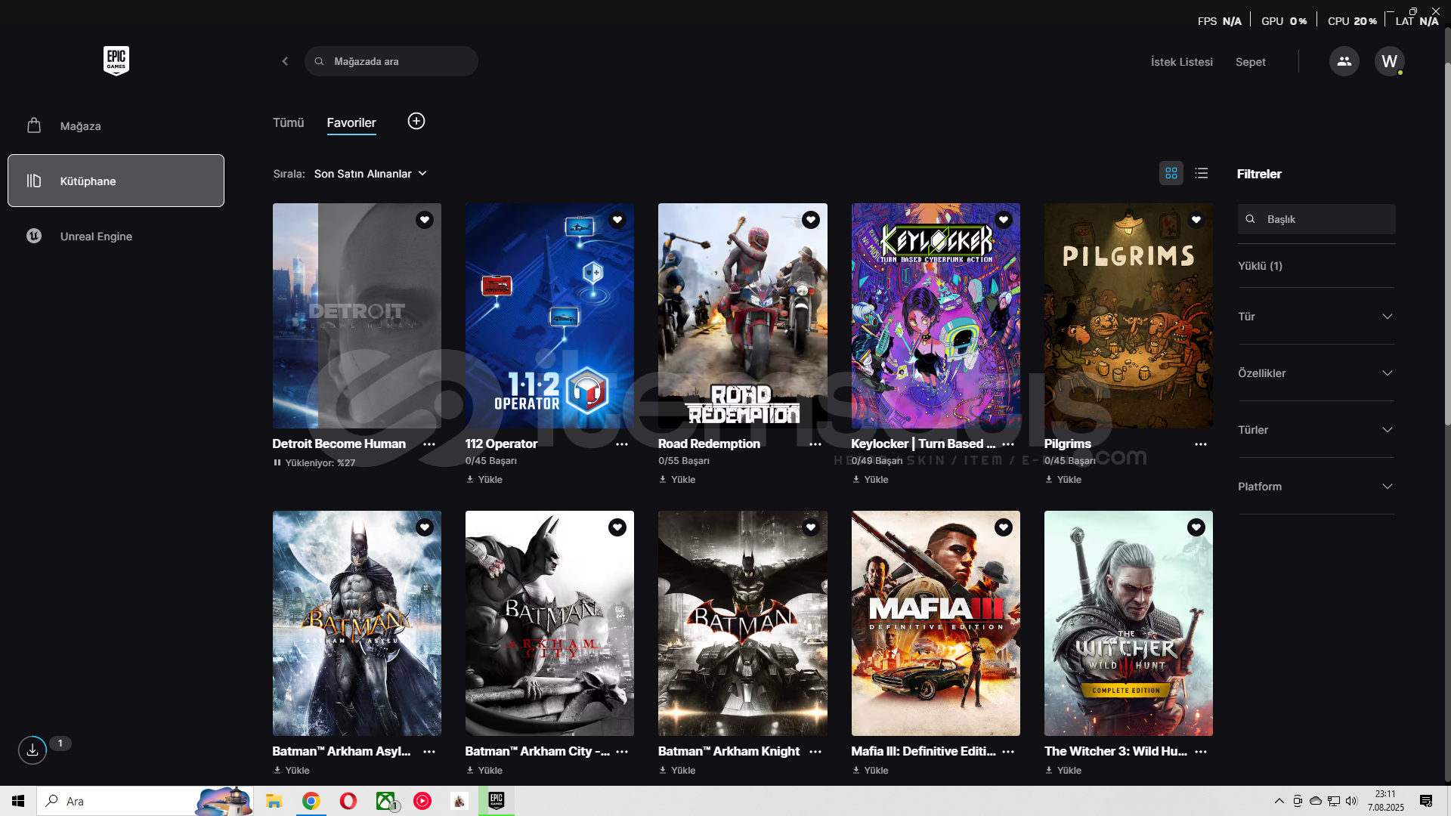Unfavorite Detroit Become Human heart
Image resolution: width=1451 pixels, height=816 pixels.
click(425, 220)
